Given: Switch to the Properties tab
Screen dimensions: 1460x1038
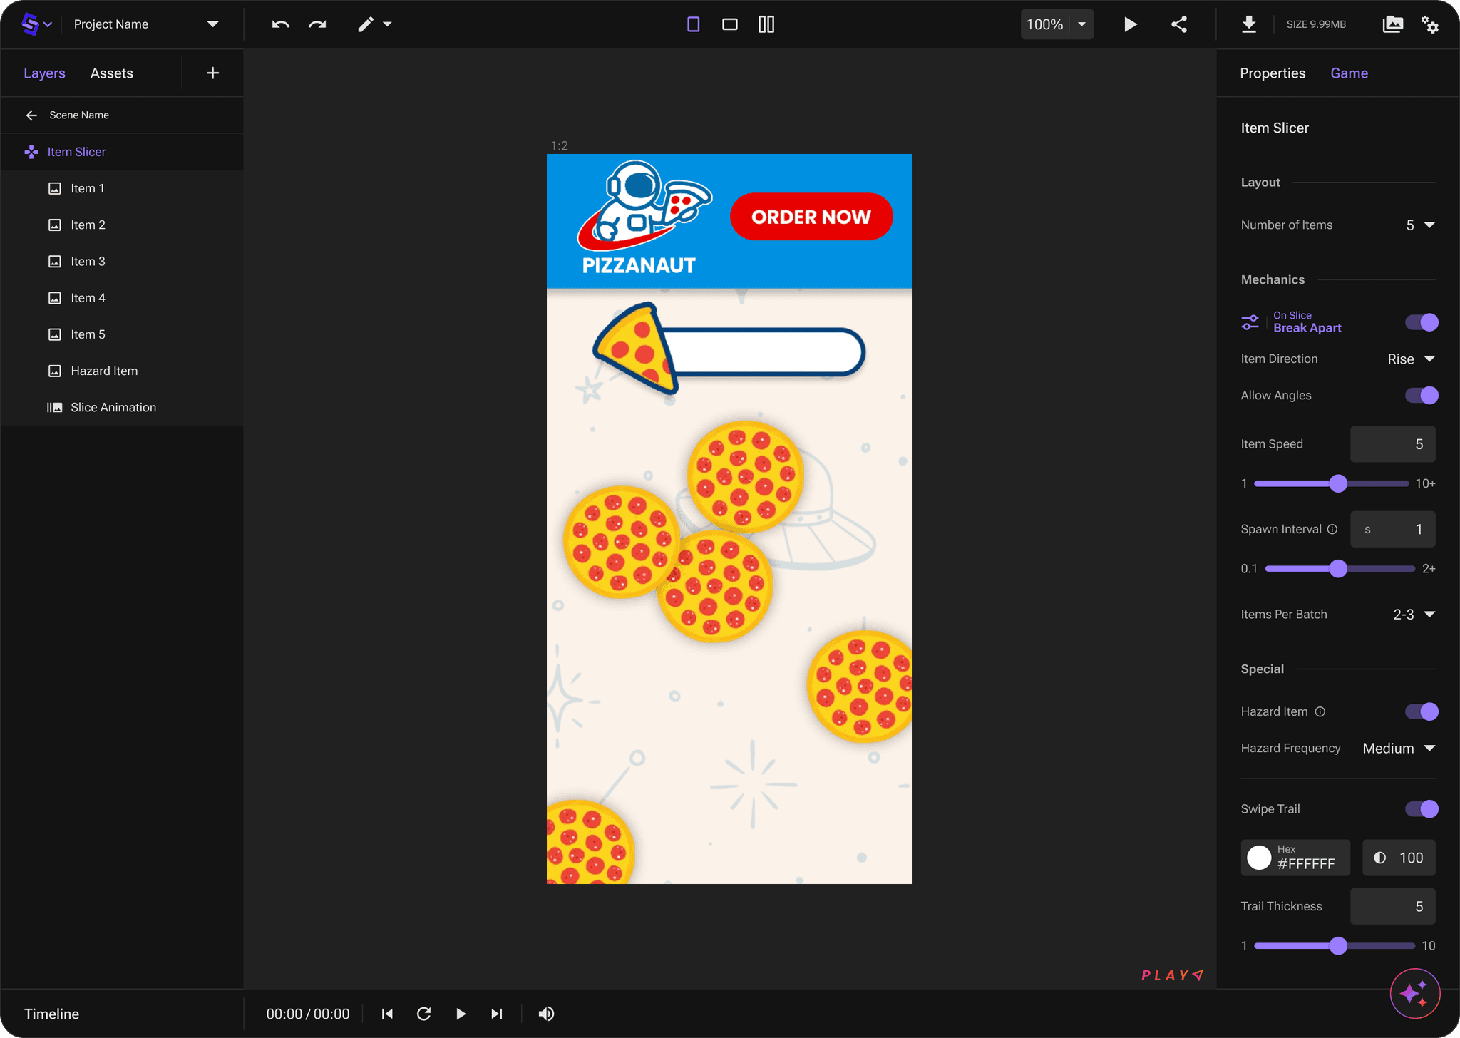Looking at the screenshot, I should tap(1273, 73).
